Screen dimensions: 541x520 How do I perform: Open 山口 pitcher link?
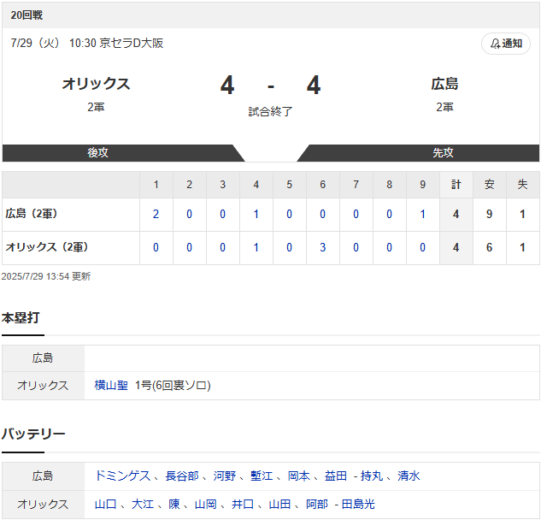(106, 504)
